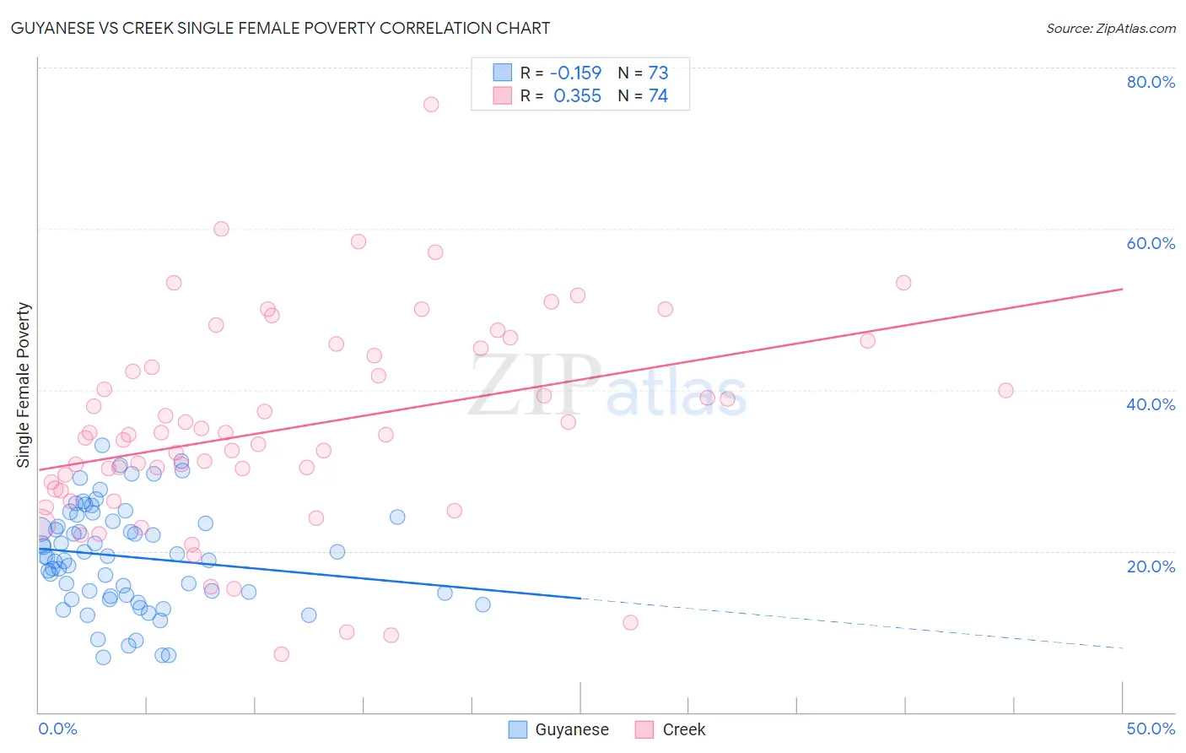Click the 20.0% y-axis label
Screen dimensions: 1186x753
(1151, 566)
